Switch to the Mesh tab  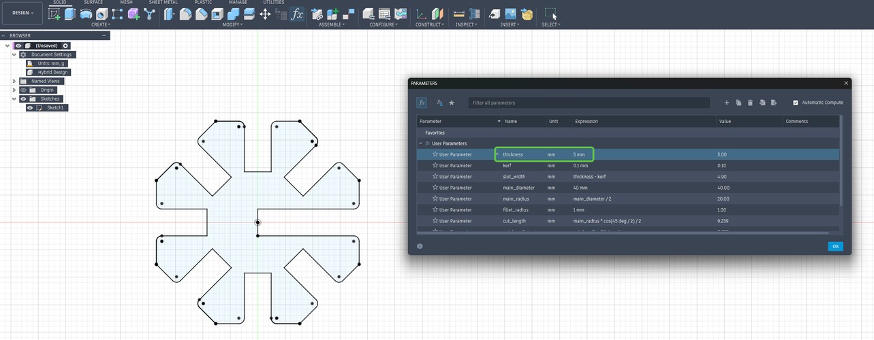tap(127, 3)
